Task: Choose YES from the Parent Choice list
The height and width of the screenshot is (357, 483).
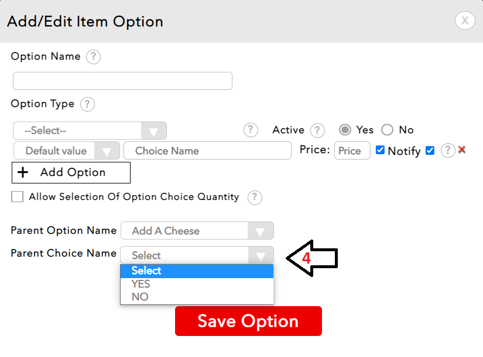Action: click(x=141, y=284)
